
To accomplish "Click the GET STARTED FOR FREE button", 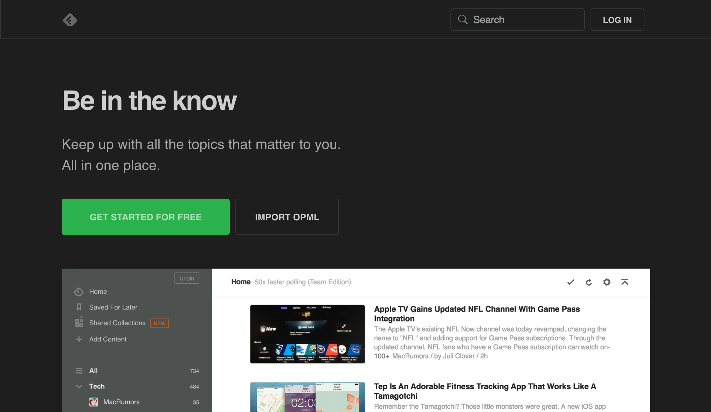I will 146,217.
